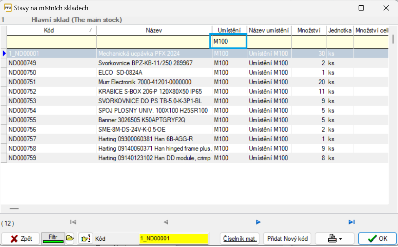This screenshot has width=398, height=247.
Task: Open Číselník mat. button
Action: (240, 239)
